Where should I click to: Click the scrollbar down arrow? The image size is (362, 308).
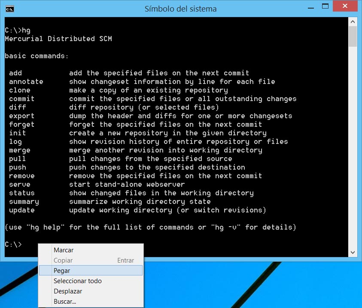click(352, 253)
